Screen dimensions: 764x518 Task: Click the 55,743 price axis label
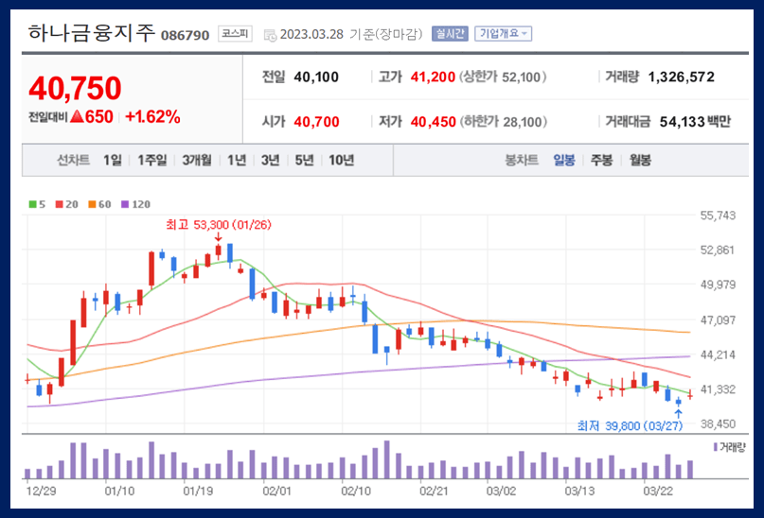tap(718, 216)
